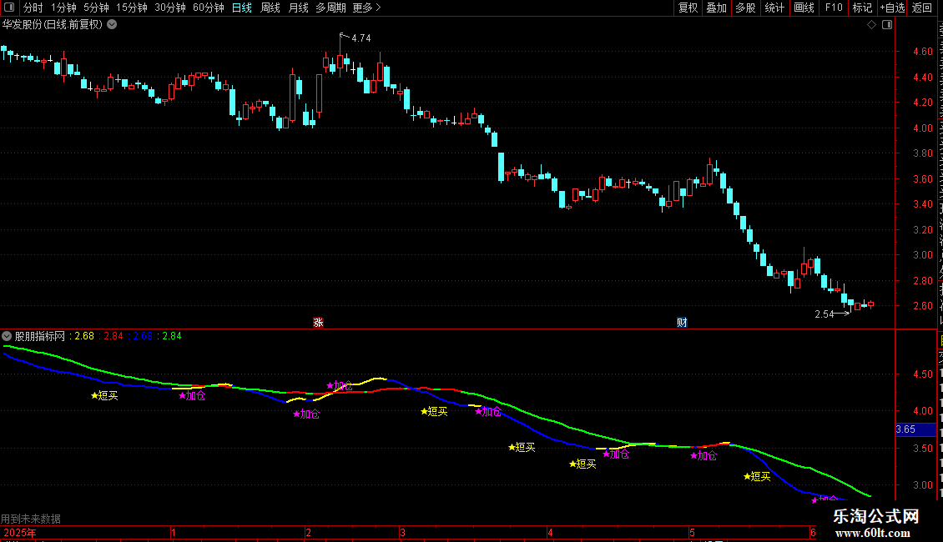This screenshot has height=542, width=943.
Task: Click month 5 on the time axis
Action: point(692,532)
